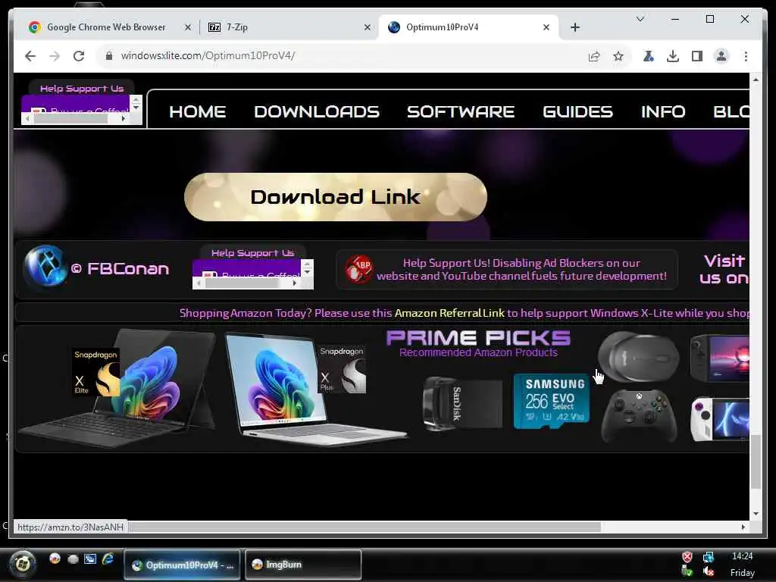Close the Google Chrome Web Browser tab
Screen dimensions: 776x582
tap(188, 27)
